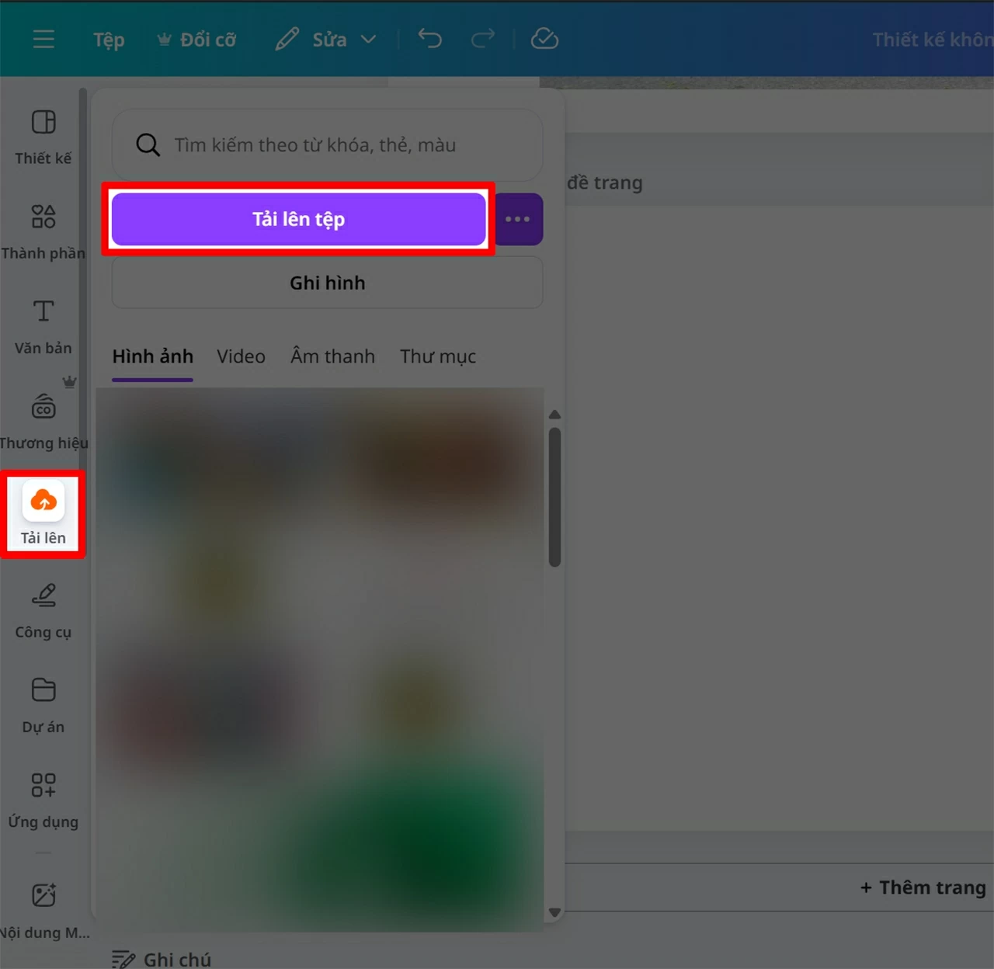Open the Công cụ panel

[43, 610]
